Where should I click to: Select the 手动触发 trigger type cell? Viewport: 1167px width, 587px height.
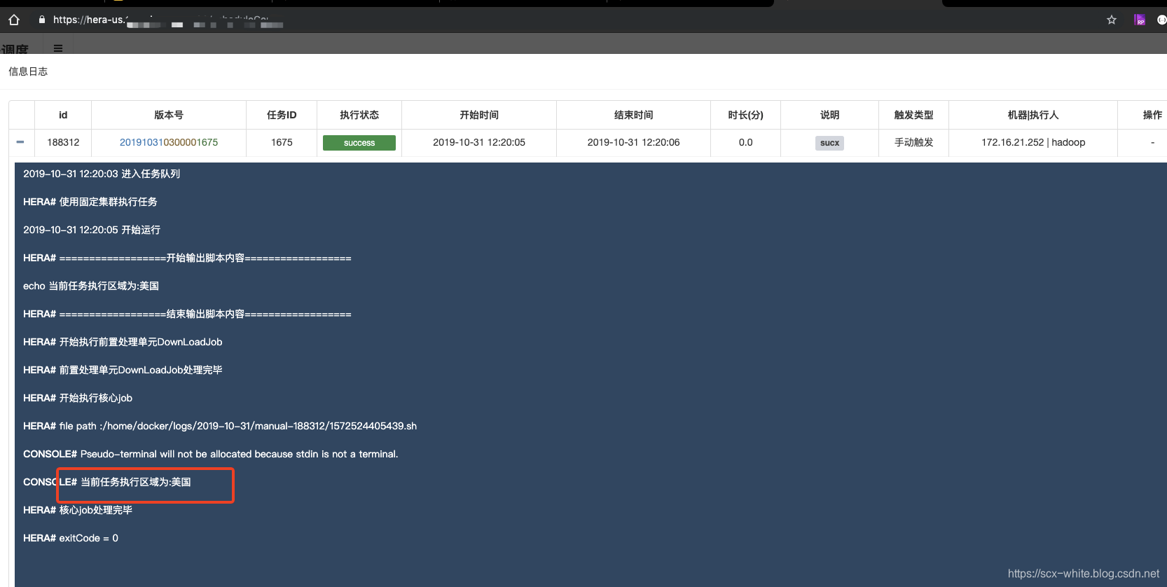[x=914, y=142]
